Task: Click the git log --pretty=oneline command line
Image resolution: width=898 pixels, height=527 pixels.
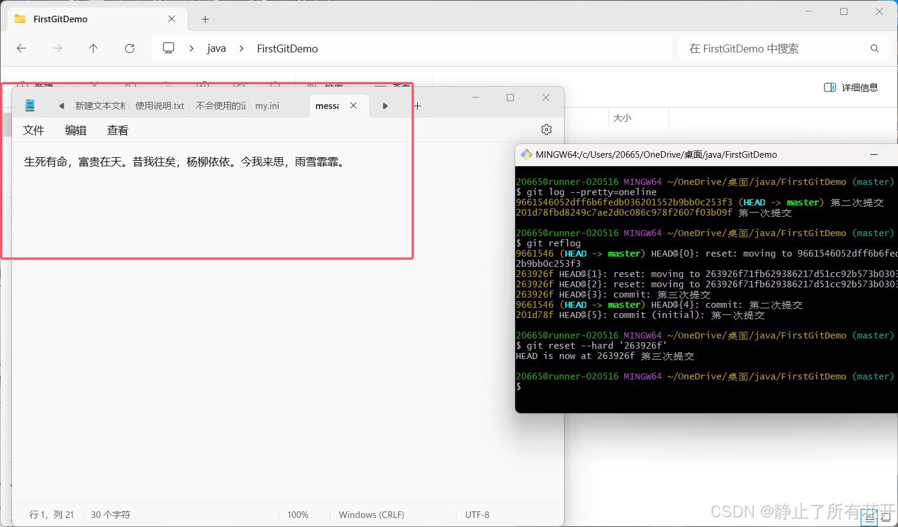Action: click(x=586, y=192)
